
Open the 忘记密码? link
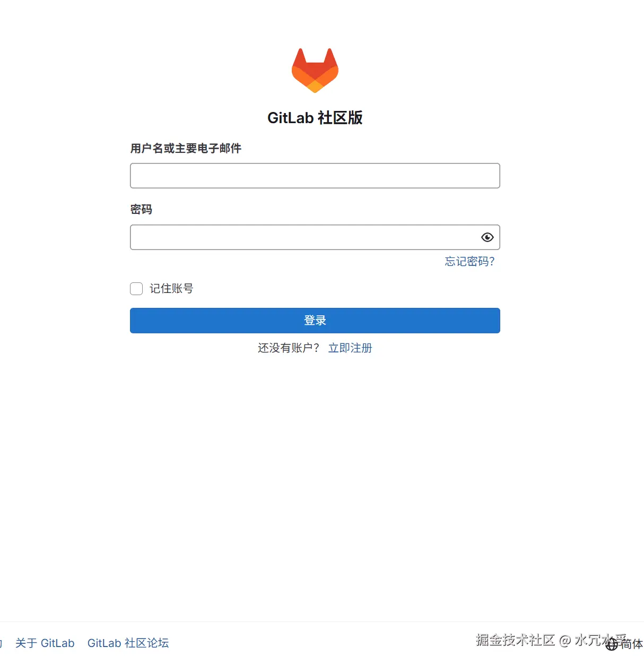(469, 261)
